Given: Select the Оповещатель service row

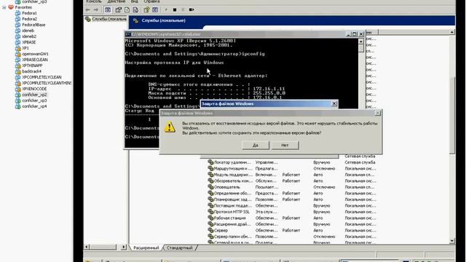Looking at the screenshot, I should pos(293,187).
